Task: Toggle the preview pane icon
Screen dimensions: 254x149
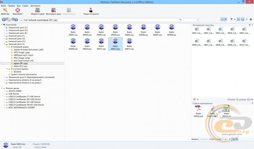Action: [x=242, y=19]
